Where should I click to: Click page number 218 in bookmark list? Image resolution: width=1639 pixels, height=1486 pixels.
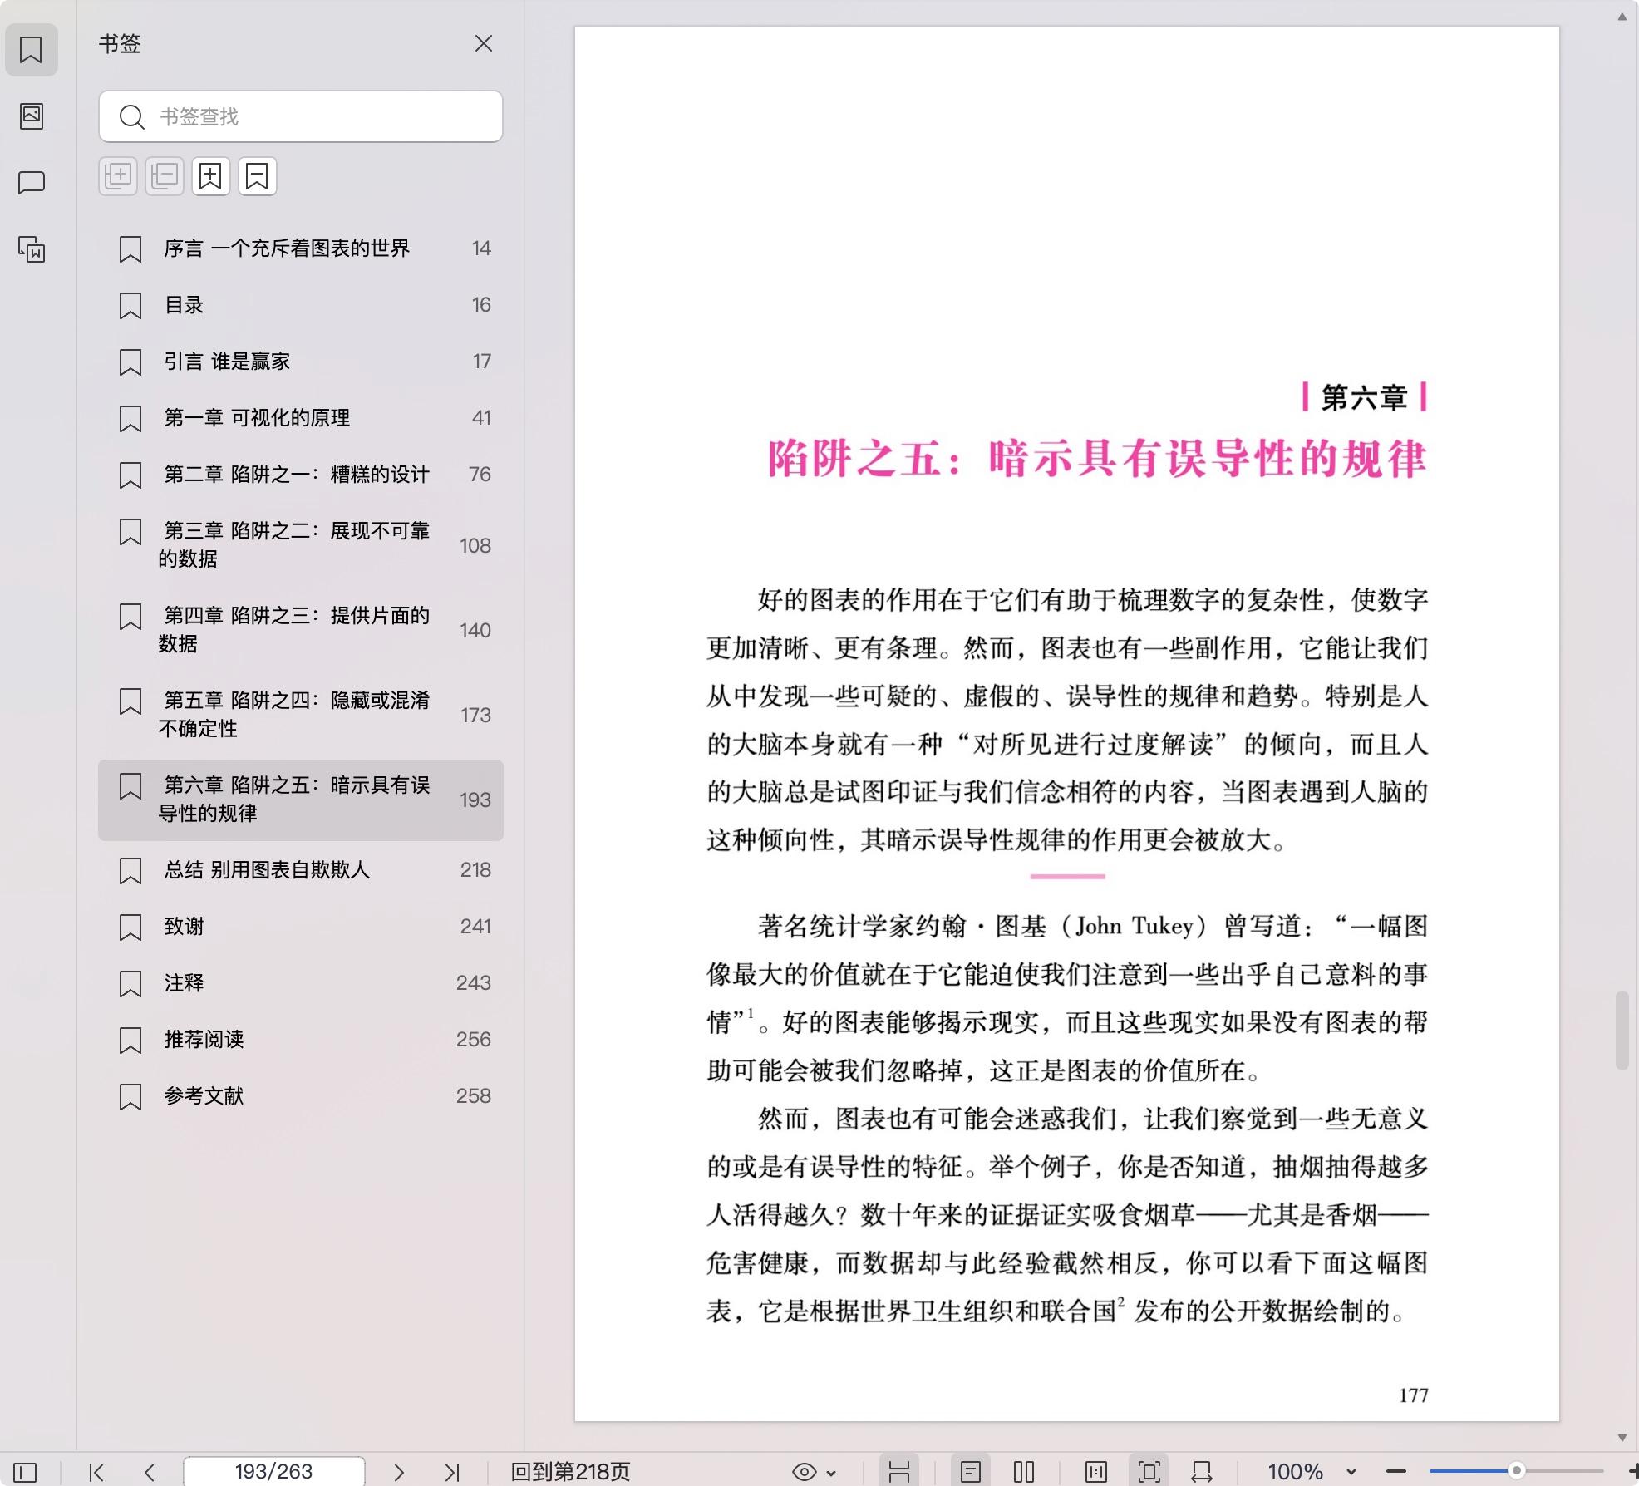pos(475,870)
